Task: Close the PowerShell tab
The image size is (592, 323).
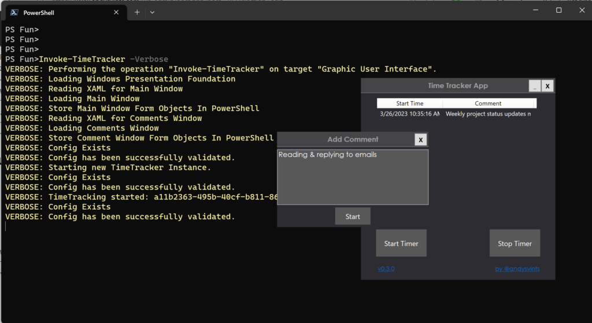Action: (x=116, y=13)
